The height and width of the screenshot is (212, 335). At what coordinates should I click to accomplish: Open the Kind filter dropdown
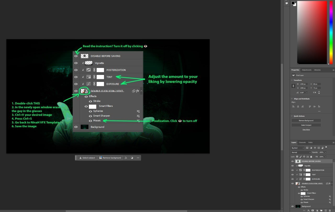(298, 148)
